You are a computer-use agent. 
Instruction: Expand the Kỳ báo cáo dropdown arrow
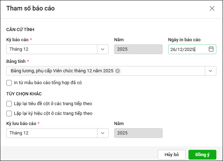pyautogui.click(x=102, y=49)
